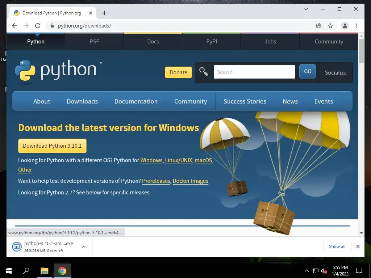The height and width of the screenshot is (278, 371).
Task: Go back using the browser back arrow
Action: [x=14, y=26]
